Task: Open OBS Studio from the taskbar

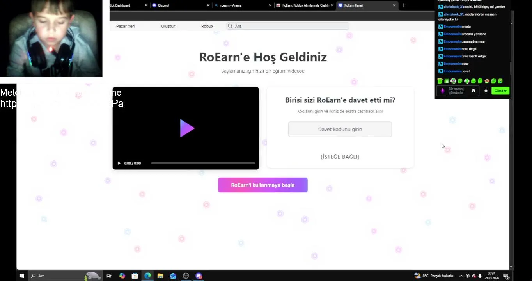Action: (186, 276)
